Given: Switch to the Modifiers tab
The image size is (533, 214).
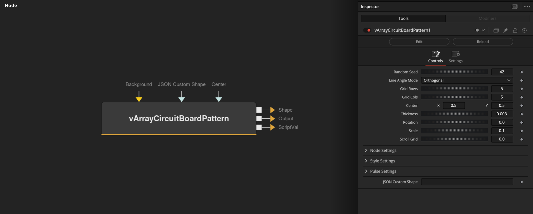Looking at the screenshot, I should tap(488, 18).
